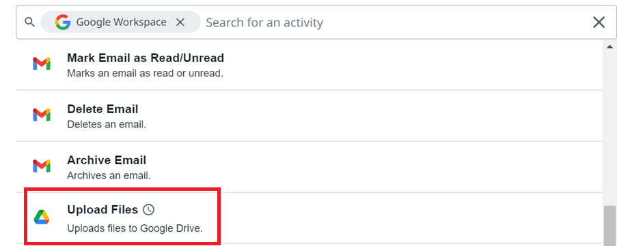Click the Gmail icon beside Delete Email
Screen dimensions: 617x246
coord(41,115)
